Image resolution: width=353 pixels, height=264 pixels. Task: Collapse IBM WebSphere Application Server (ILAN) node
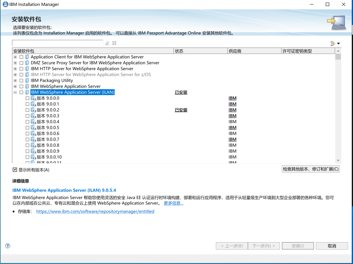(15, 92)
